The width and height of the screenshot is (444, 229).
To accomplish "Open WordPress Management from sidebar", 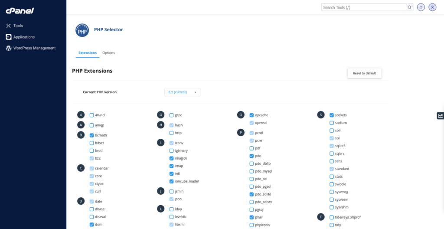I will coord(34,48).
